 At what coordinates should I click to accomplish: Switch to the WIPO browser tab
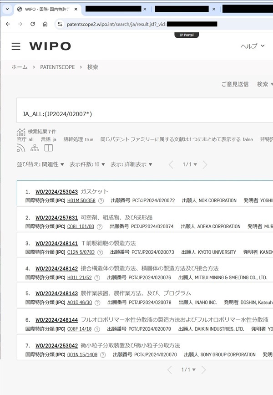click(45, 9)
